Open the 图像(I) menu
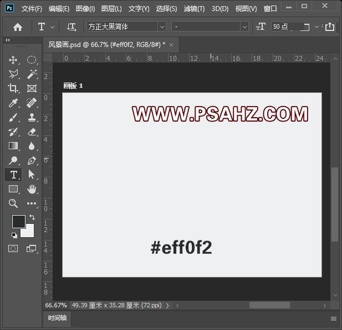Viewport: 342px width, 330px height. (85, 9)
